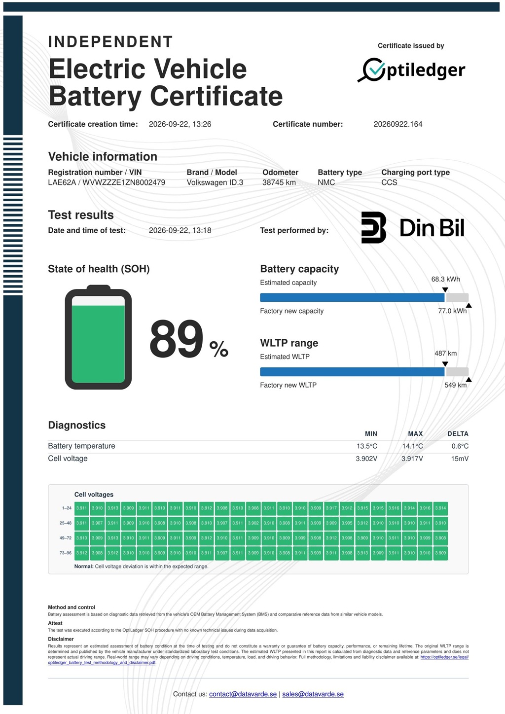
Task: Open the sales@datavarde.se email link
Action: tap(313, 694)
